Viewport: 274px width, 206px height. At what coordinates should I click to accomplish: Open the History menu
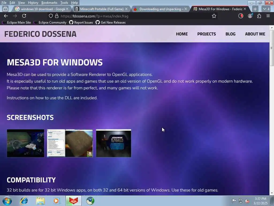pyautogui.click(x=33, y=3)
